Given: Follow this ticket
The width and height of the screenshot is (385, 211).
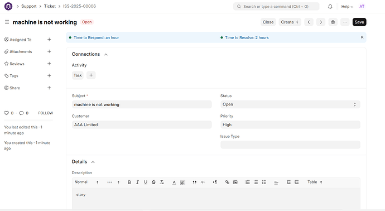Looking at the screenshot, I should (45, 113).
